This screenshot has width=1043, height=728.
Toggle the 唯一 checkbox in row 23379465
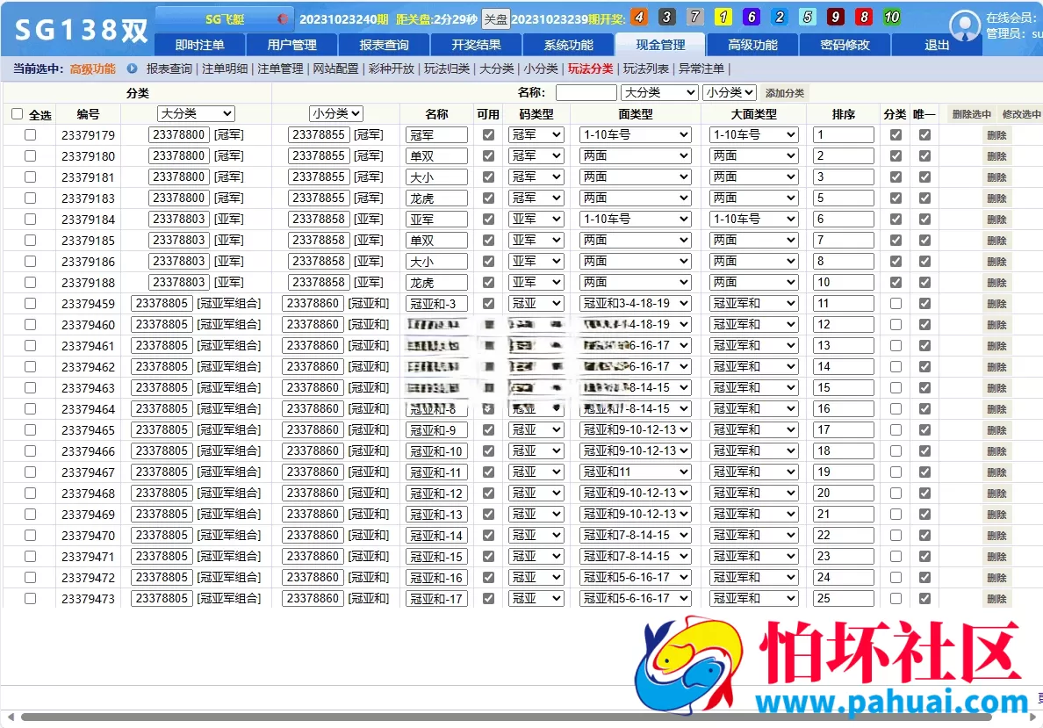924,430
